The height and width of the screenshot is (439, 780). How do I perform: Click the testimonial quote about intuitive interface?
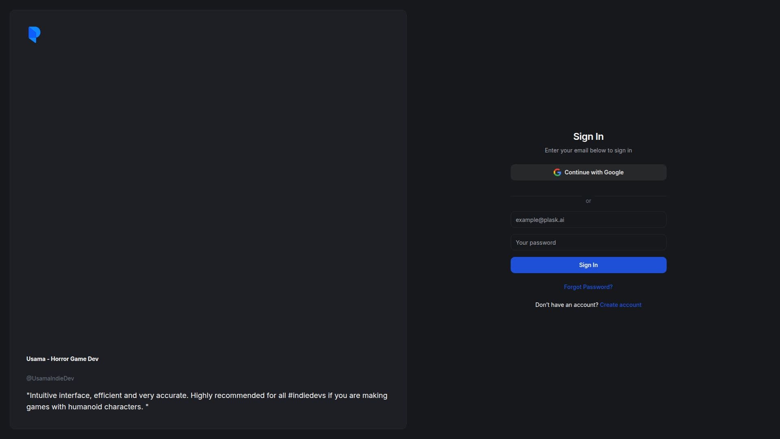(x=207, y=401)
